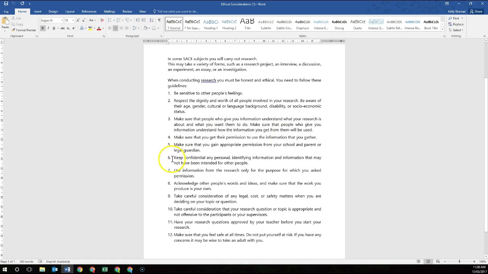488x274 pixels.
Task: Create a multilevel list
Action: click(x=128, y=20)
